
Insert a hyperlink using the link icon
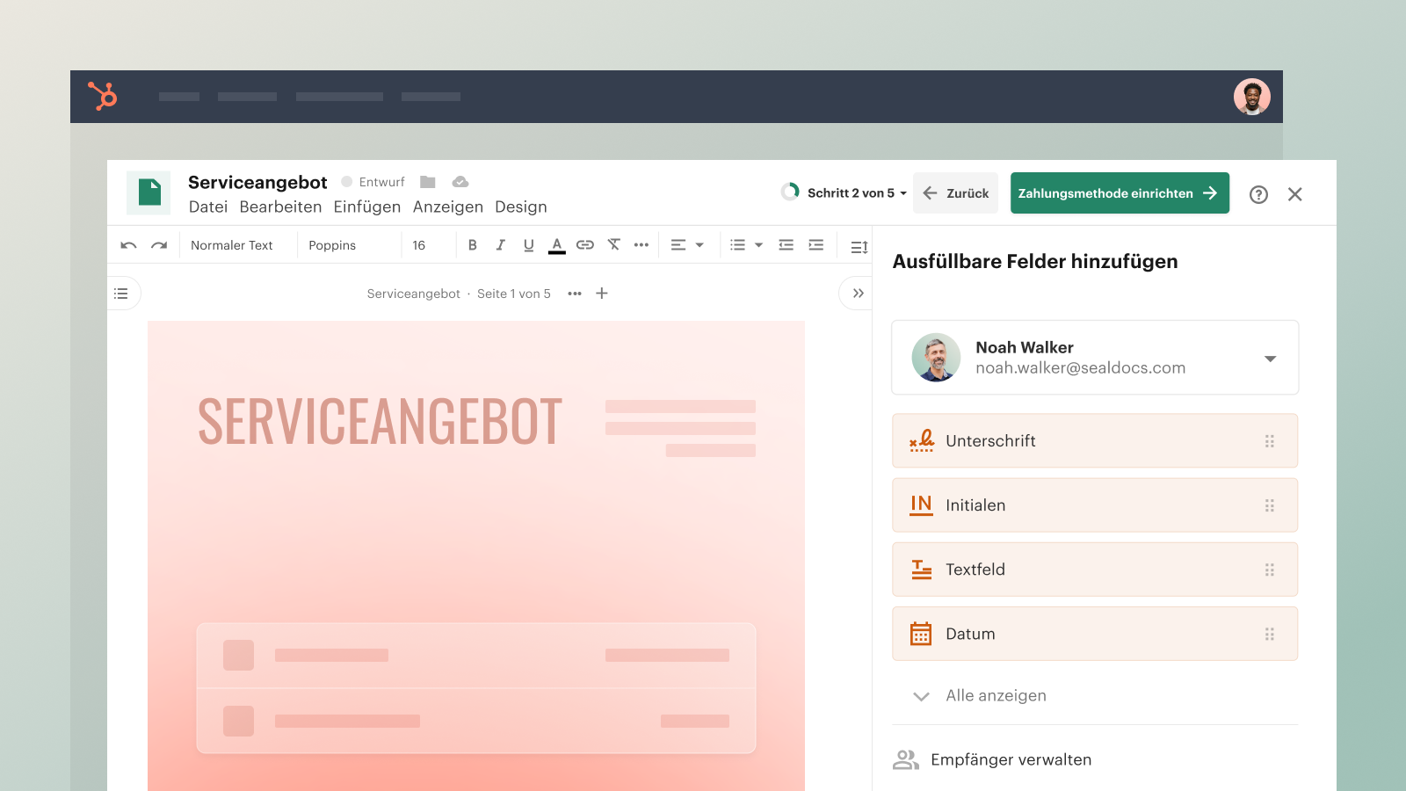(x=585, y=245)
